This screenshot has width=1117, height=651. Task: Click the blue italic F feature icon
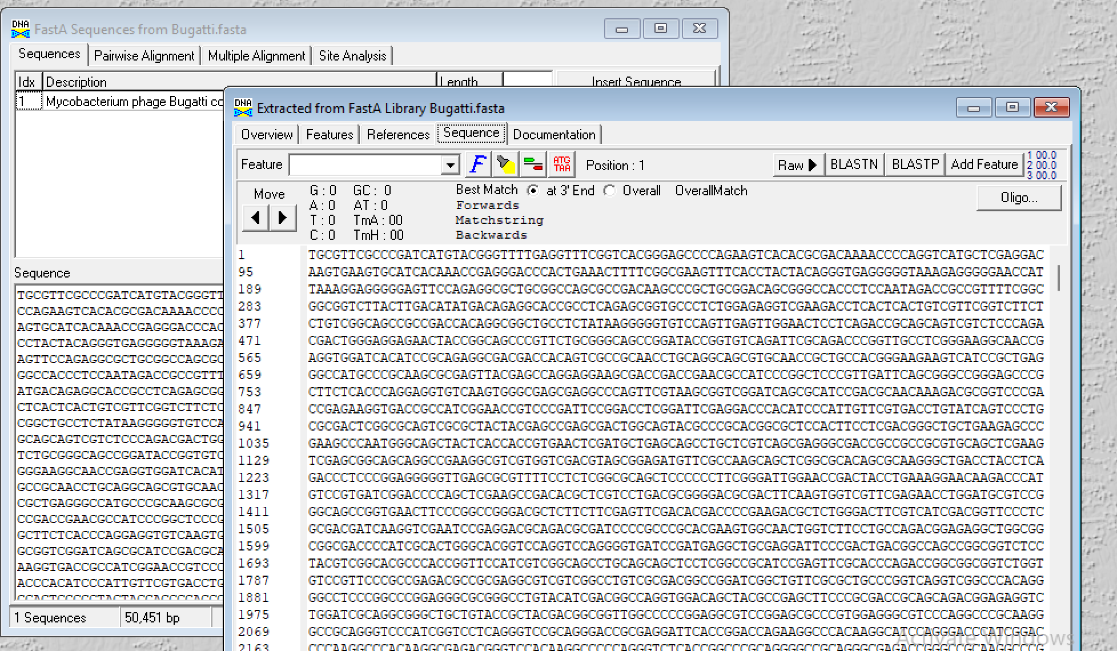pos(478,165)
